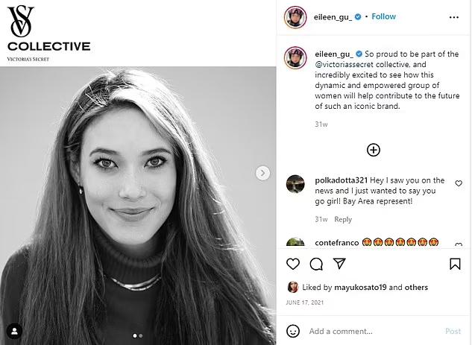Reply to polkadotta321's comment
Screen dimensions: 472x345
pyautogui.click(x=343, y=220)
